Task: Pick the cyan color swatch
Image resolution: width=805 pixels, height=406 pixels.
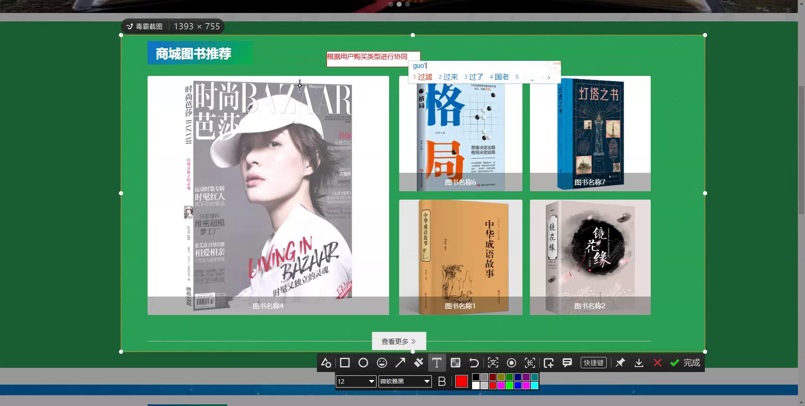Action: point(534,385)
